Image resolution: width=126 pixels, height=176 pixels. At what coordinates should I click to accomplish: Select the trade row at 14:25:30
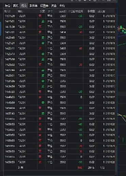pyautogui.click(x=60, y=59)
